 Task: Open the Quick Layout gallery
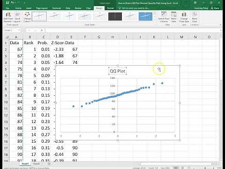[17, 17]
